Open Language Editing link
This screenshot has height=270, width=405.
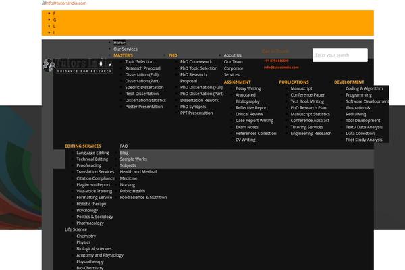(x=92, y=153)
